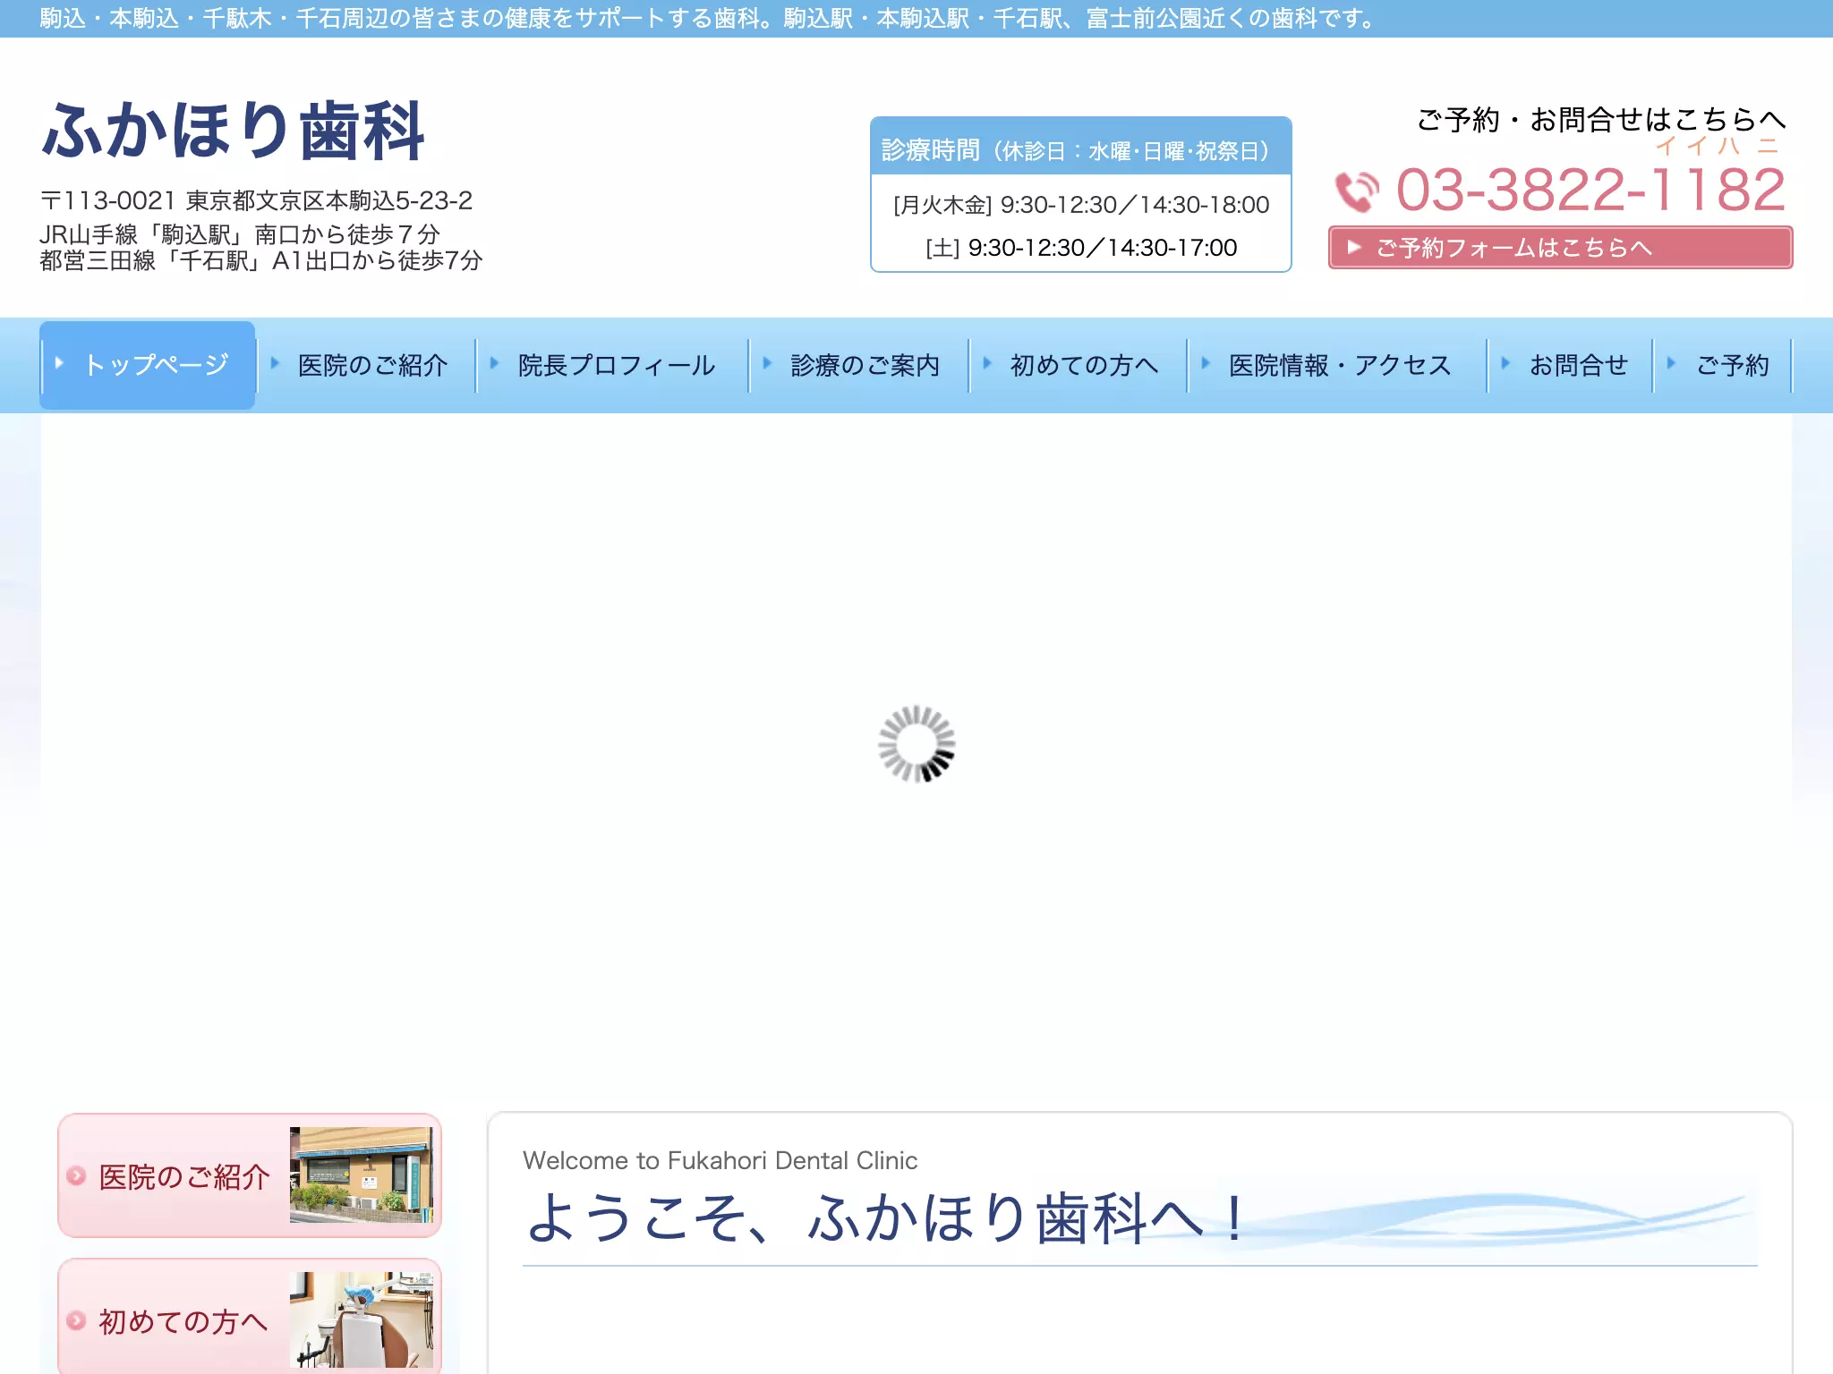Click the phone handset icon
This screenshot has width=1833, height=1374.
pyautogui.click(x=1356, y=191)
